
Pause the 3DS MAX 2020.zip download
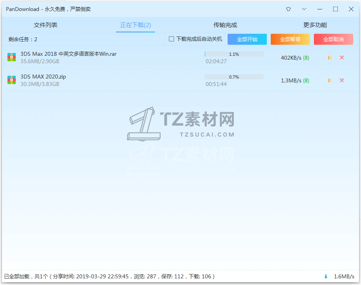point(330,80)
